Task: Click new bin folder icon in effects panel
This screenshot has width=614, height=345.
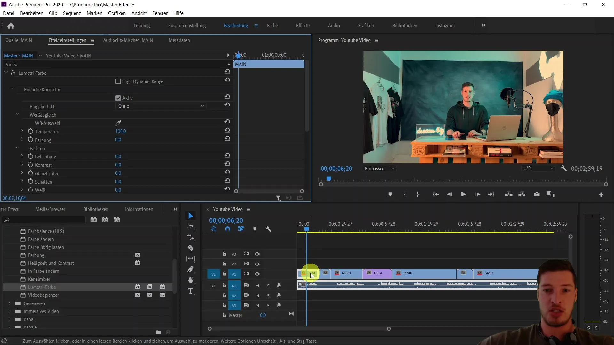Action: pyautogui.click(x=158, y=332)
